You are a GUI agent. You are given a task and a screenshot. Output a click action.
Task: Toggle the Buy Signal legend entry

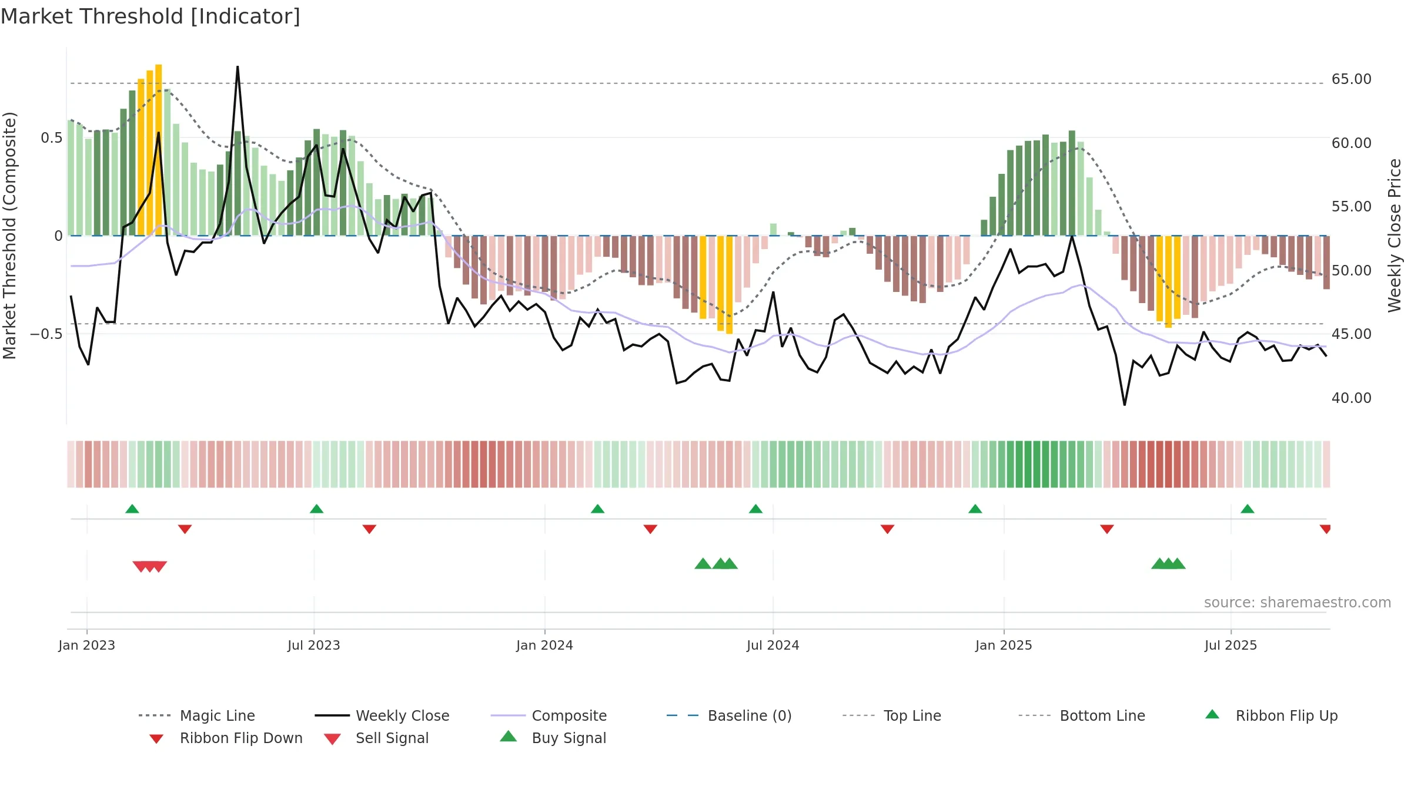(x=553, y=738)
